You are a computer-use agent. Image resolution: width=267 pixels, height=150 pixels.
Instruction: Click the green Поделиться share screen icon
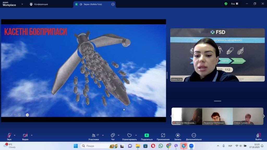point(147,135)
